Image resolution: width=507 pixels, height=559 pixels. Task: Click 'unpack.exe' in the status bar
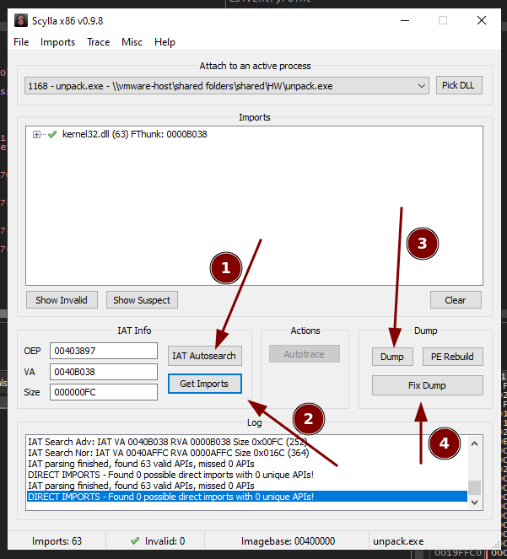398,541
